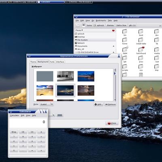
Task: Open the Style dropdown set to Scaled
Action: click(47, 104)
